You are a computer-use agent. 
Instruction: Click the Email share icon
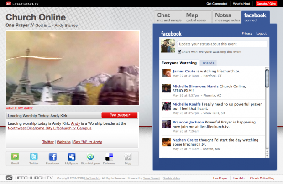click(15, 157)
